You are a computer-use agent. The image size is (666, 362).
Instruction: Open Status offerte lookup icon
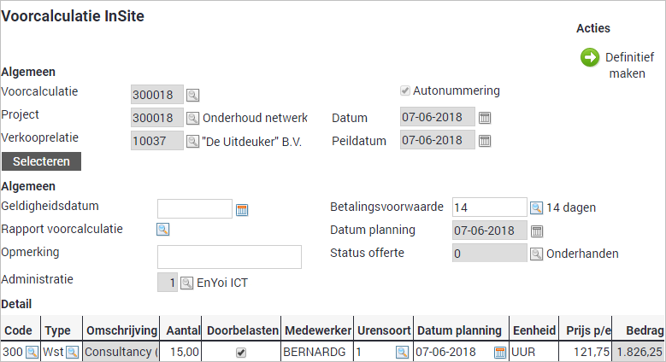coord(536,254)
